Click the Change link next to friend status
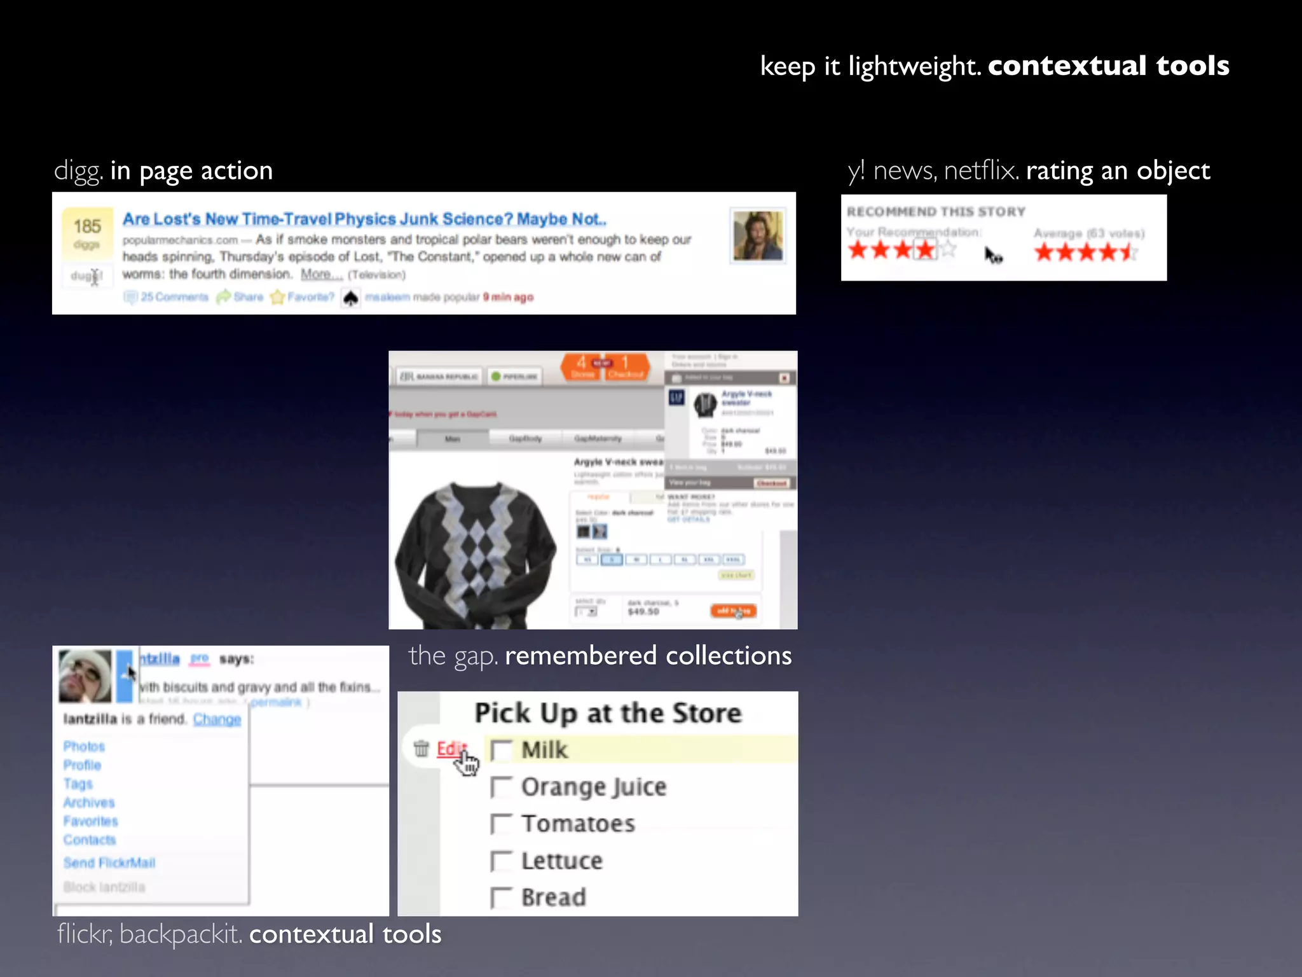1302x977 pixels. click(x=217, y=719)
